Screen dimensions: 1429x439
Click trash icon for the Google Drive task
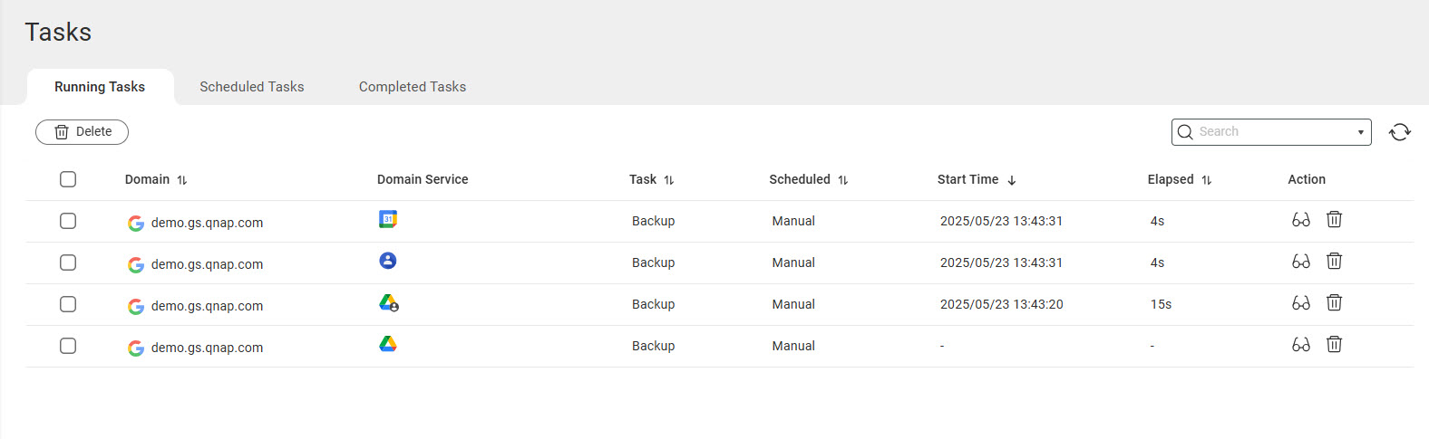coord(1334,345)
